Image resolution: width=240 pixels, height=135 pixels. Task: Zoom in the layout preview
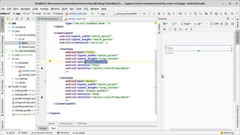(x=222, y=24)
